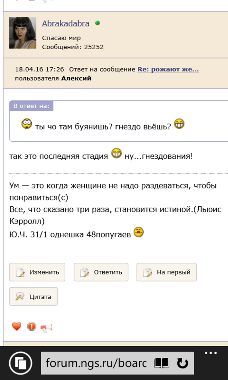This screenshot has width=228, height=380.
Task: Click the megaphone icon below the post
Action: (x=46, y=328)
